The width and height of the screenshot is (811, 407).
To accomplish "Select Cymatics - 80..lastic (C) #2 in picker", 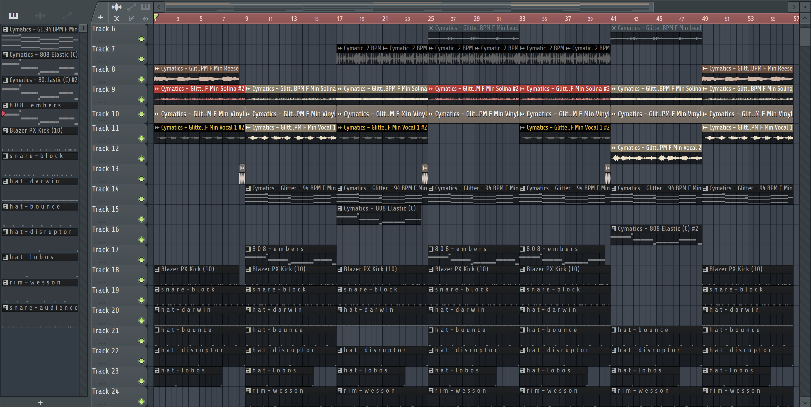I will [40, 80].
